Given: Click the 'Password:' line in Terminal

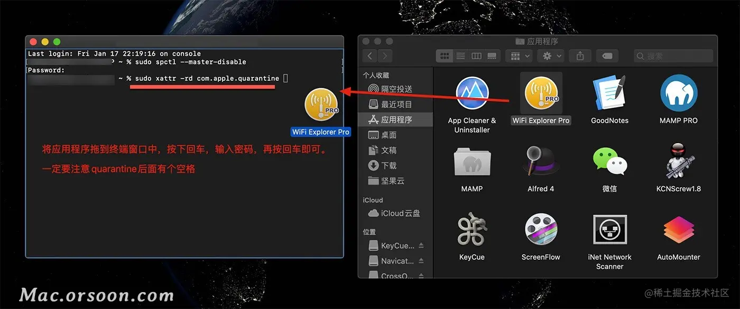Looking at the screenshot, I should (x=46, y=70).
